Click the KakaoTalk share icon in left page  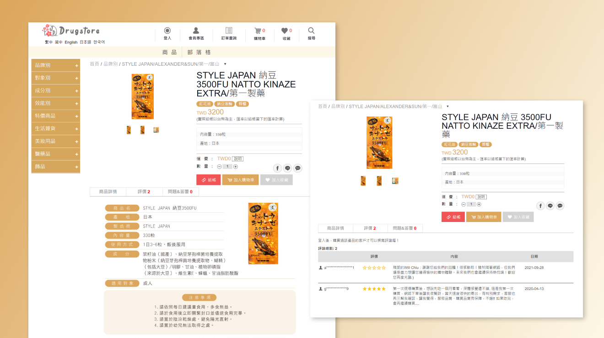298,168
